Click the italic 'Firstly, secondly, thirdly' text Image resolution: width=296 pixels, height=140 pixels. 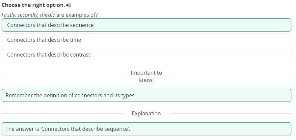28,15
